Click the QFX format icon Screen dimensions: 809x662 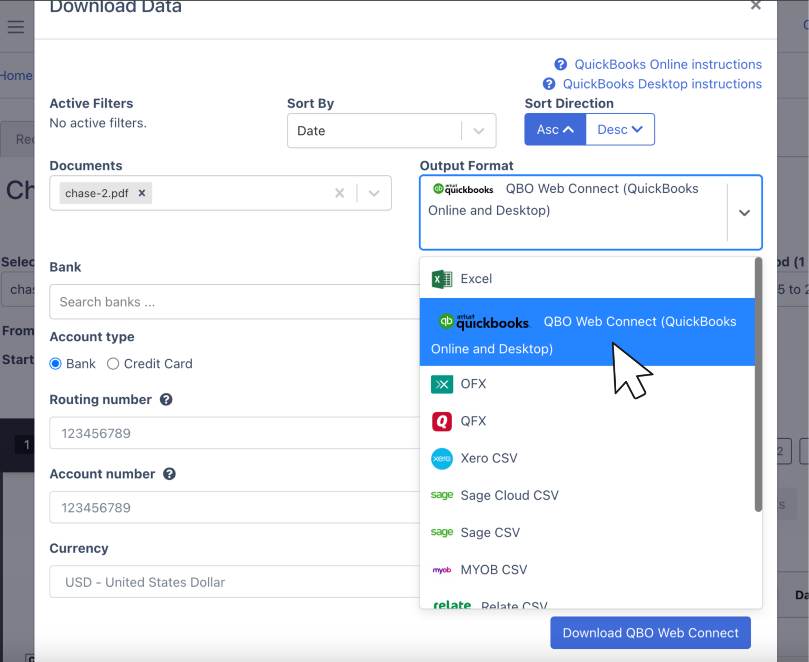click(442, 421)
